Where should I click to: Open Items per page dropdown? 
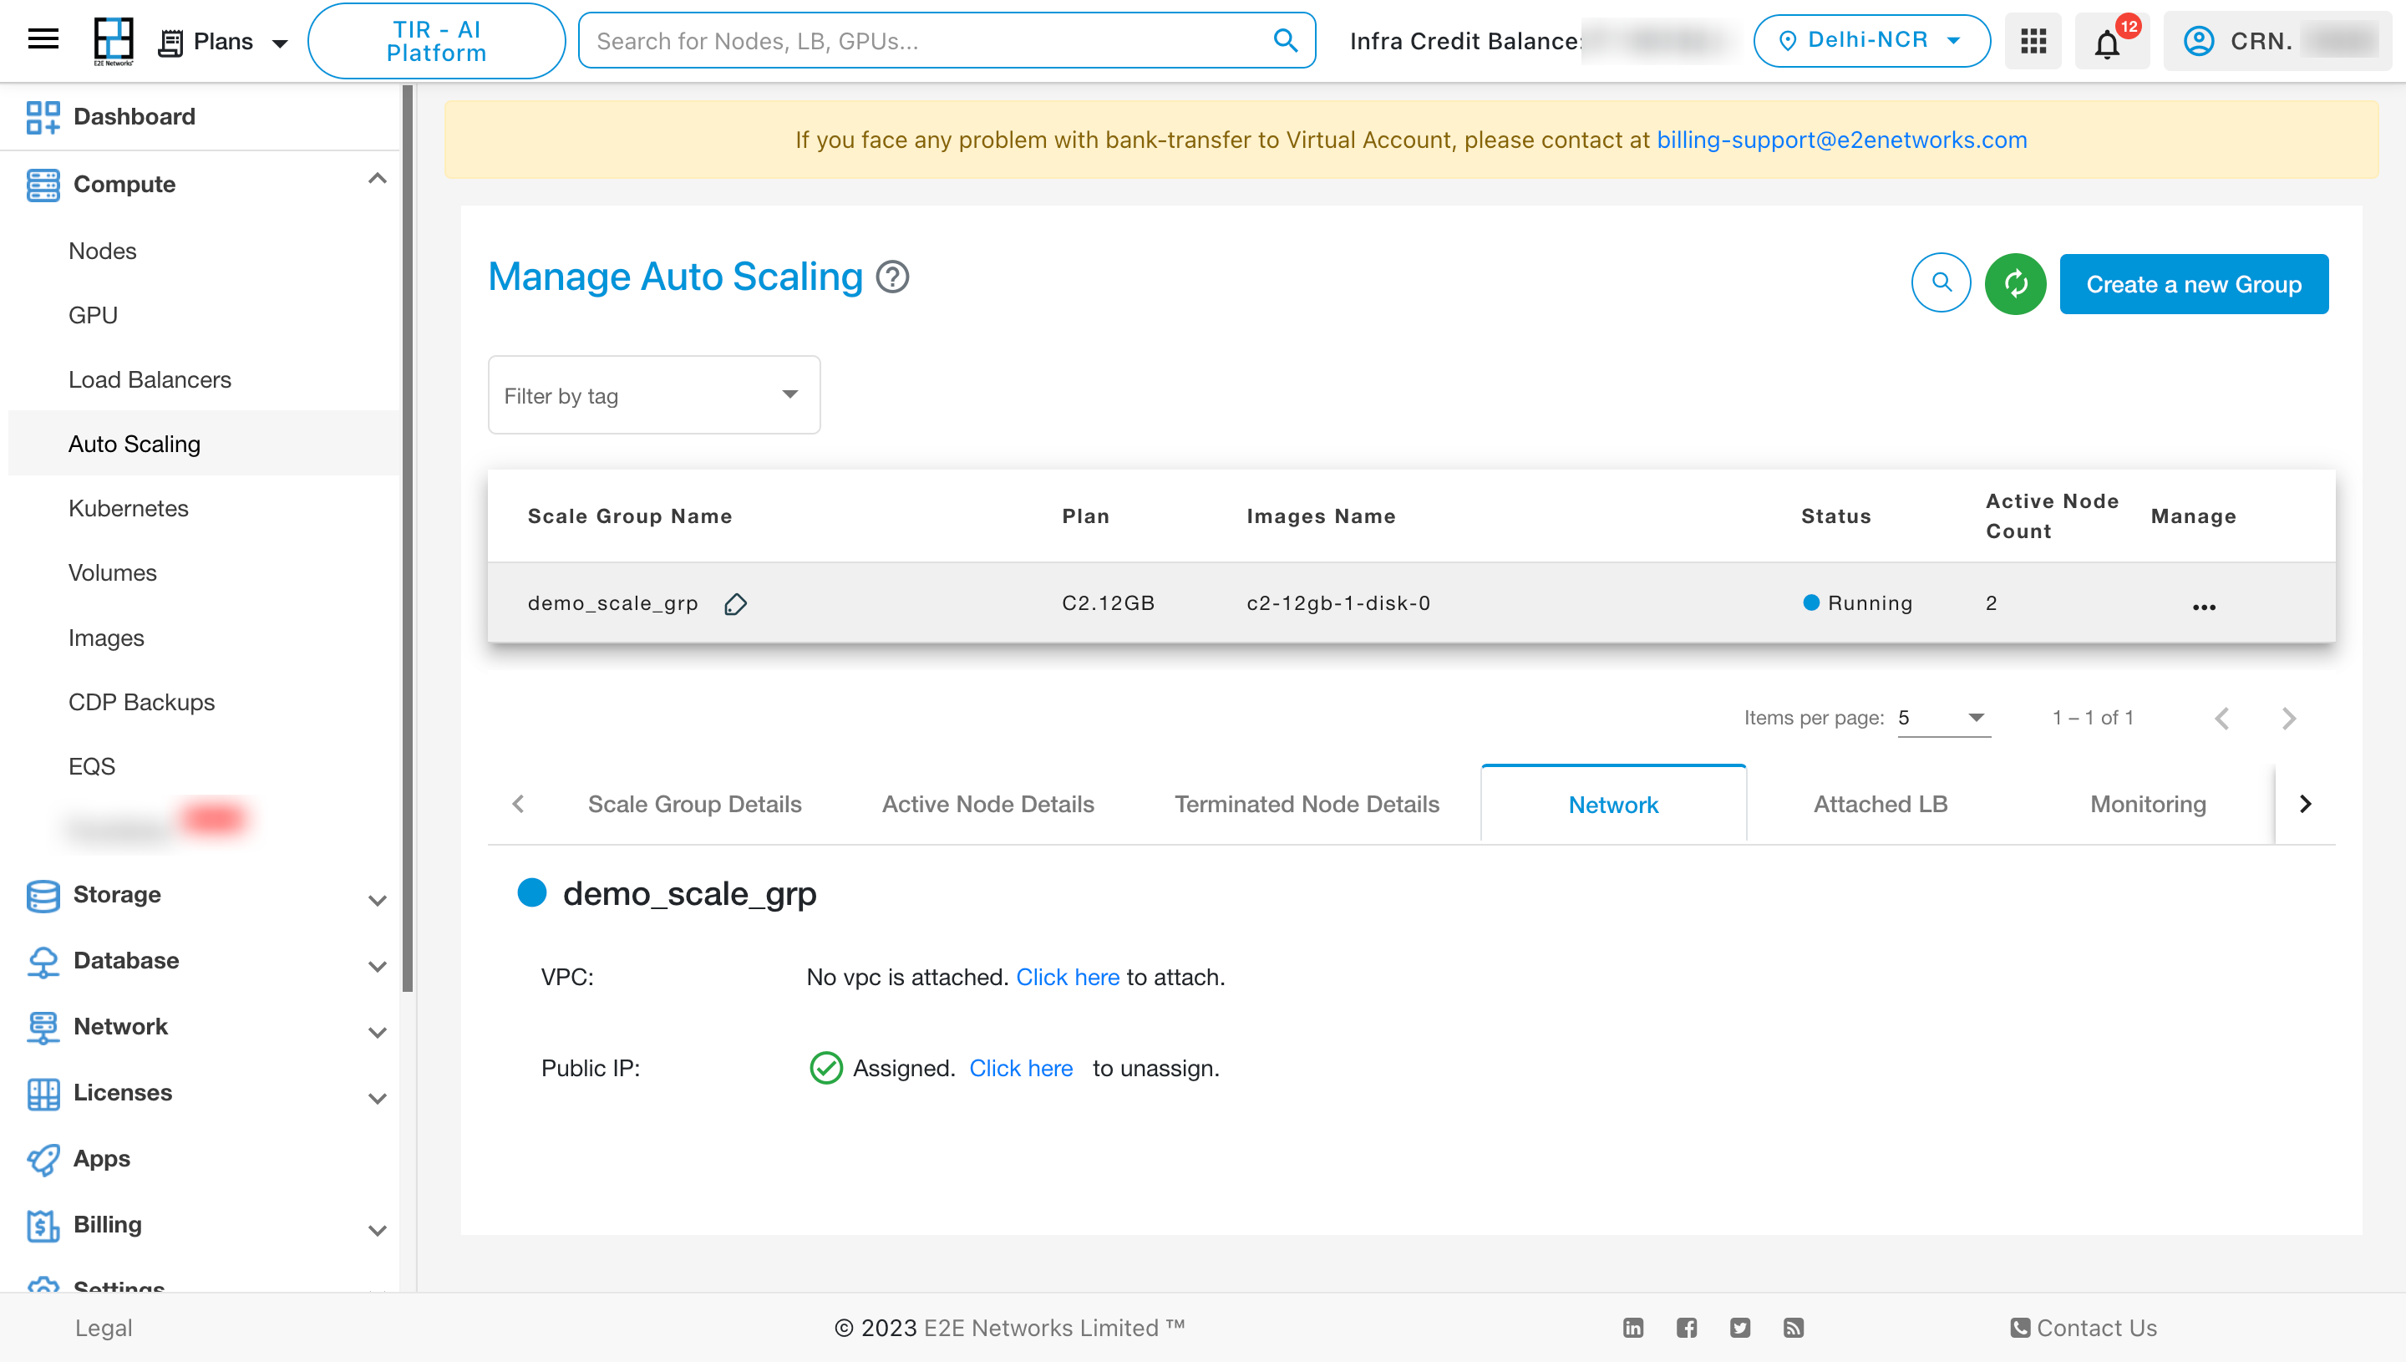(x=1943, y=719)
